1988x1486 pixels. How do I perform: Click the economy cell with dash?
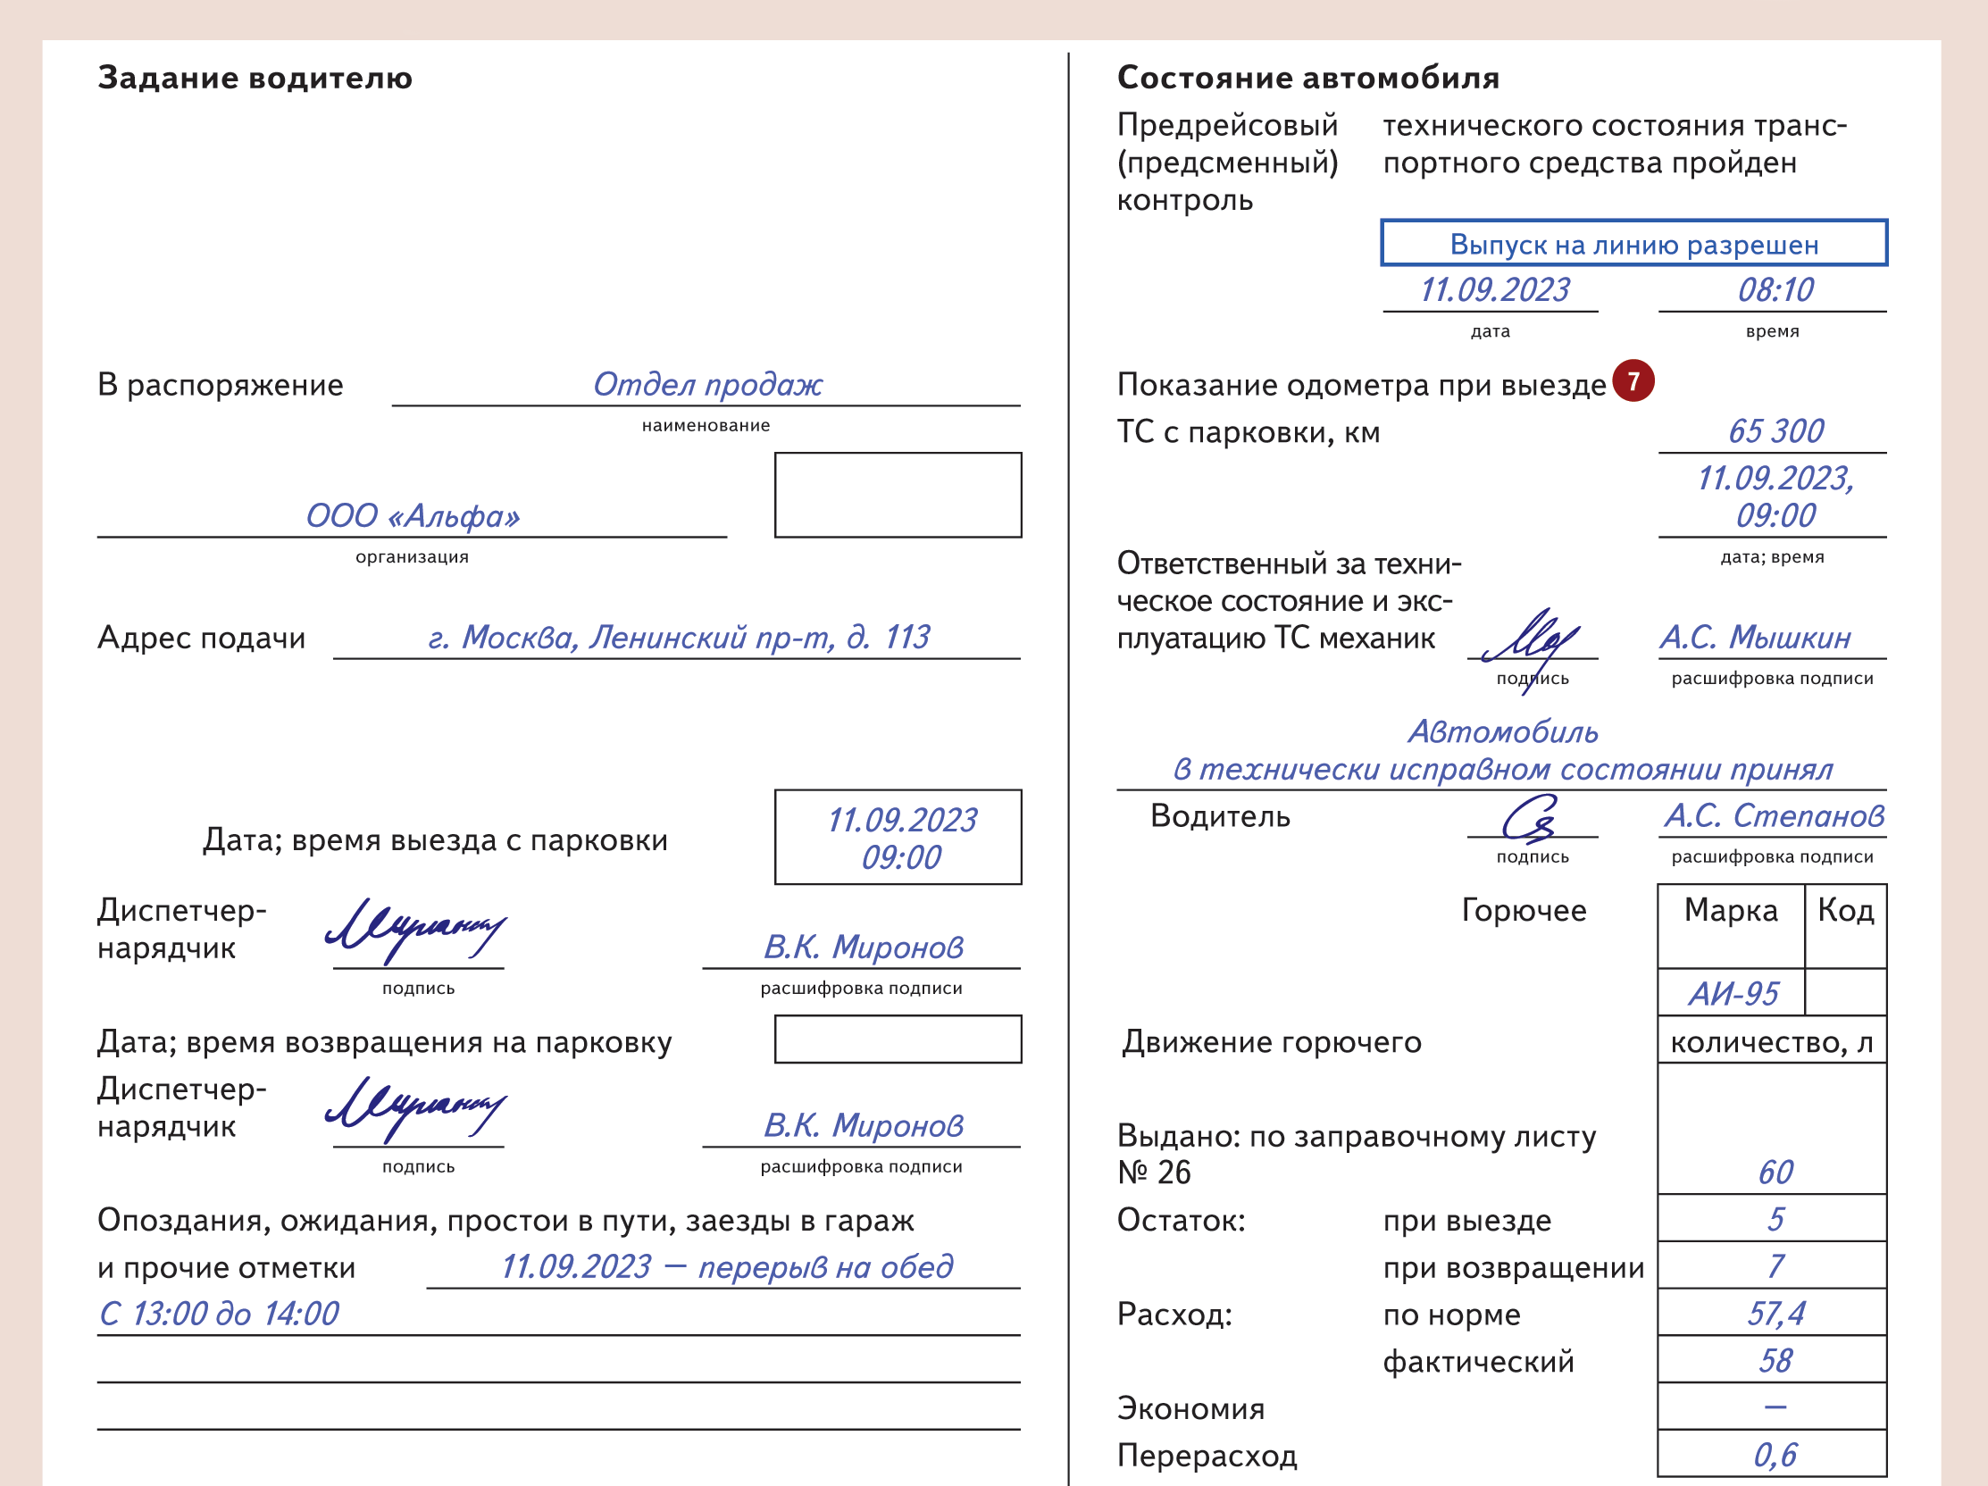click(1772, 1406)
